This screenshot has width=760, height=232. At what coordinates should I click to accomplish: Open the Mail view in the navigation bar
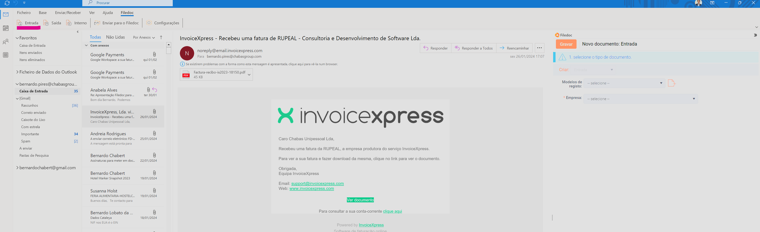click(x=6, y=14)
